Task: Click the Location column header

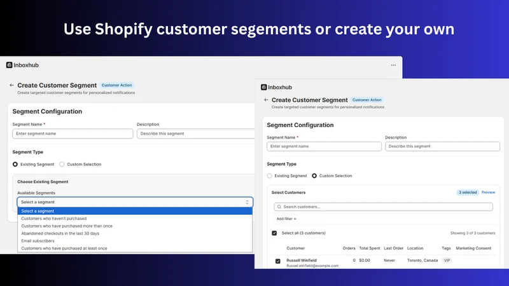Action: coord(415,249)
